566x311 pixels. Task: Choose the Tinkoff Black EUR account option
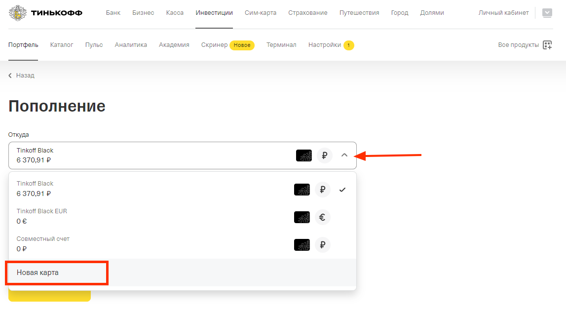(x=182, y=216)
